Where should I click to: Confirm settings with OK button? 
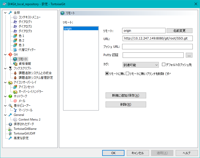point(113,153)
